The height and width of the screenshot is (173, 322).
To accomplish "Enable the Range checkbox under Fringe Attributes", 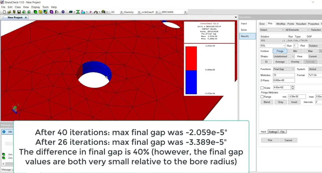I will [262, 97].
